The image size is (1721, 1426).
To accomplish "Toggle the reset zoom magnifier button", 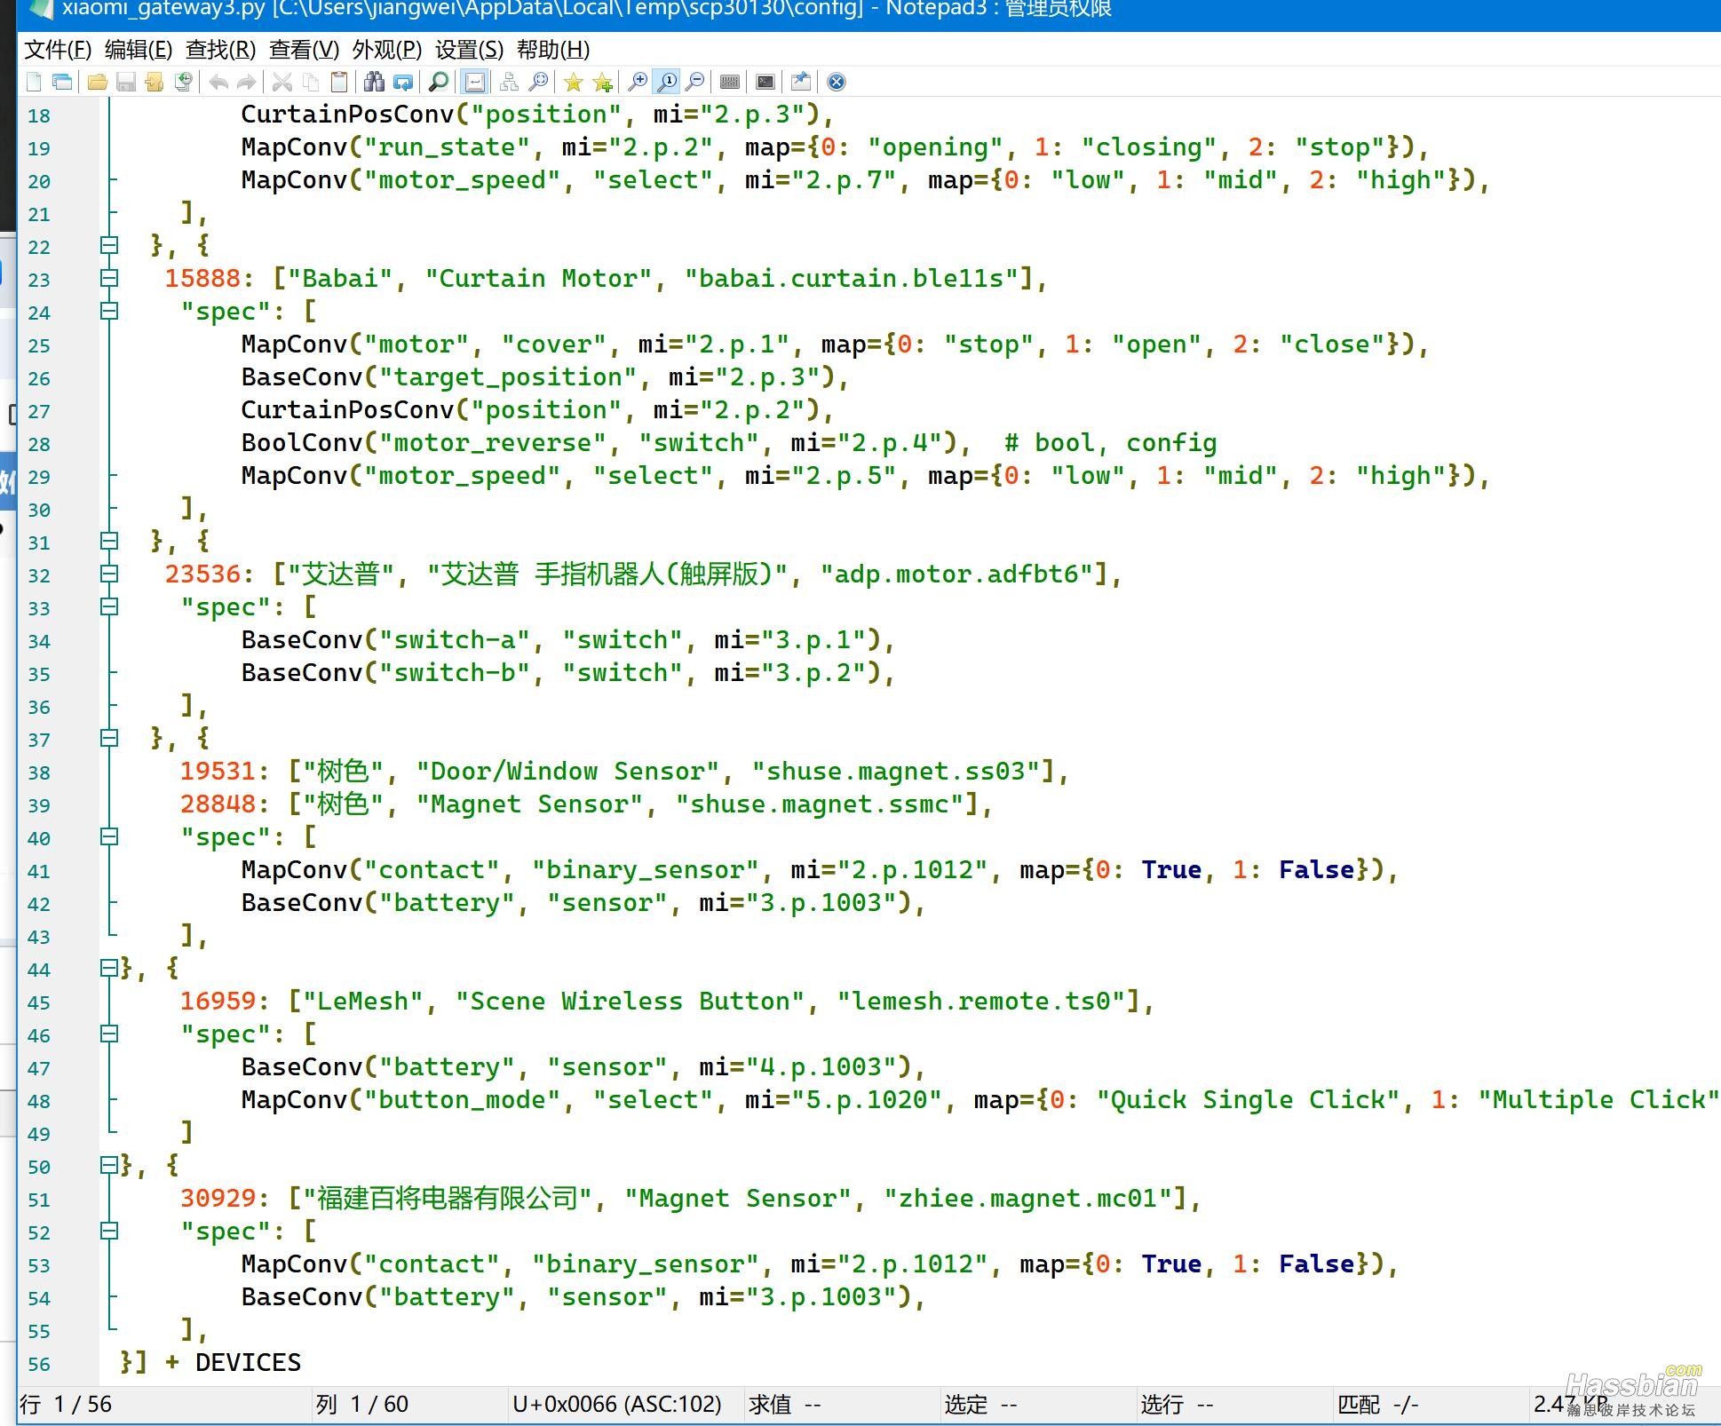I will coord(666,83).
